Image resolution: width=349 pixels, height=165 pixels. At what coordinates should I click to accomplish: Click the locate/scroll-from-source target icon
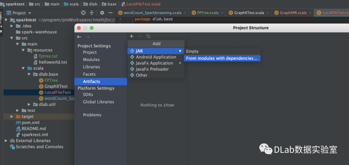click(83, 13)
